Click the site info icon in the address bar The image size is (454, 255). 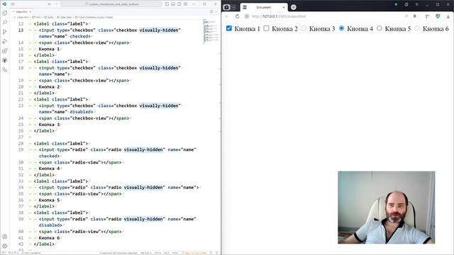pyautogui.click(x=247, y=16)
